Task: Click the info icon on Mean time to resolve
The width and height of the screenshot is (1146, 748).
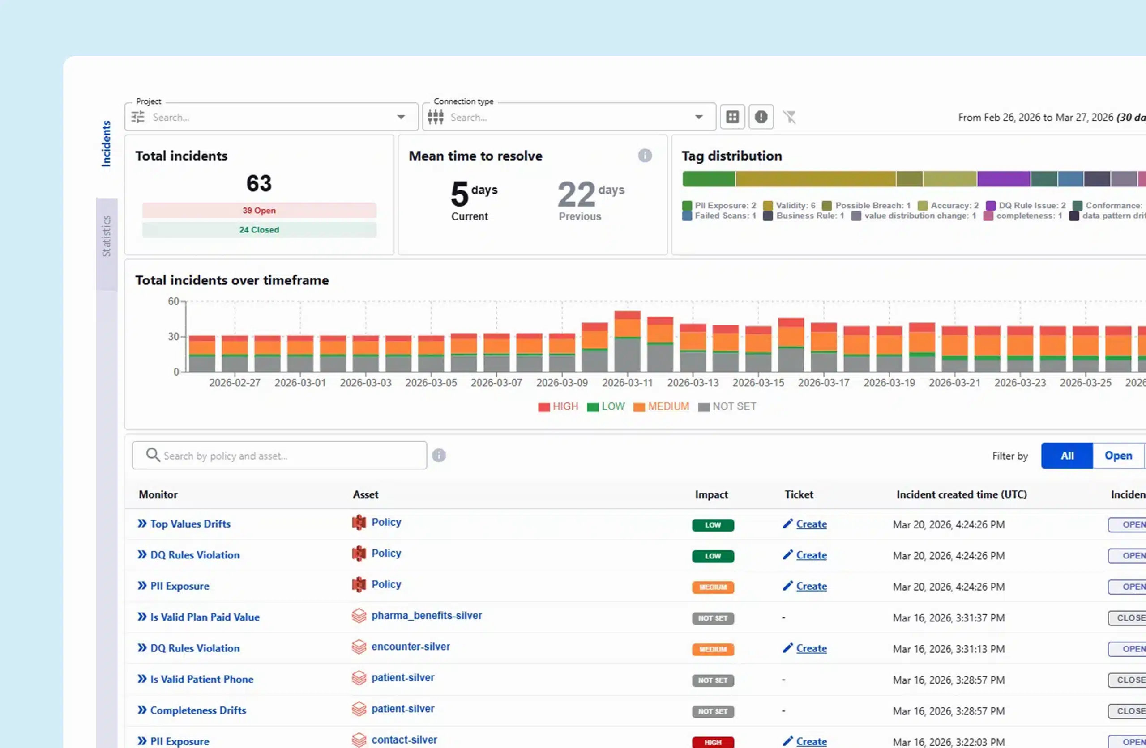Action: pyautogui.click(x=645, y=156)
